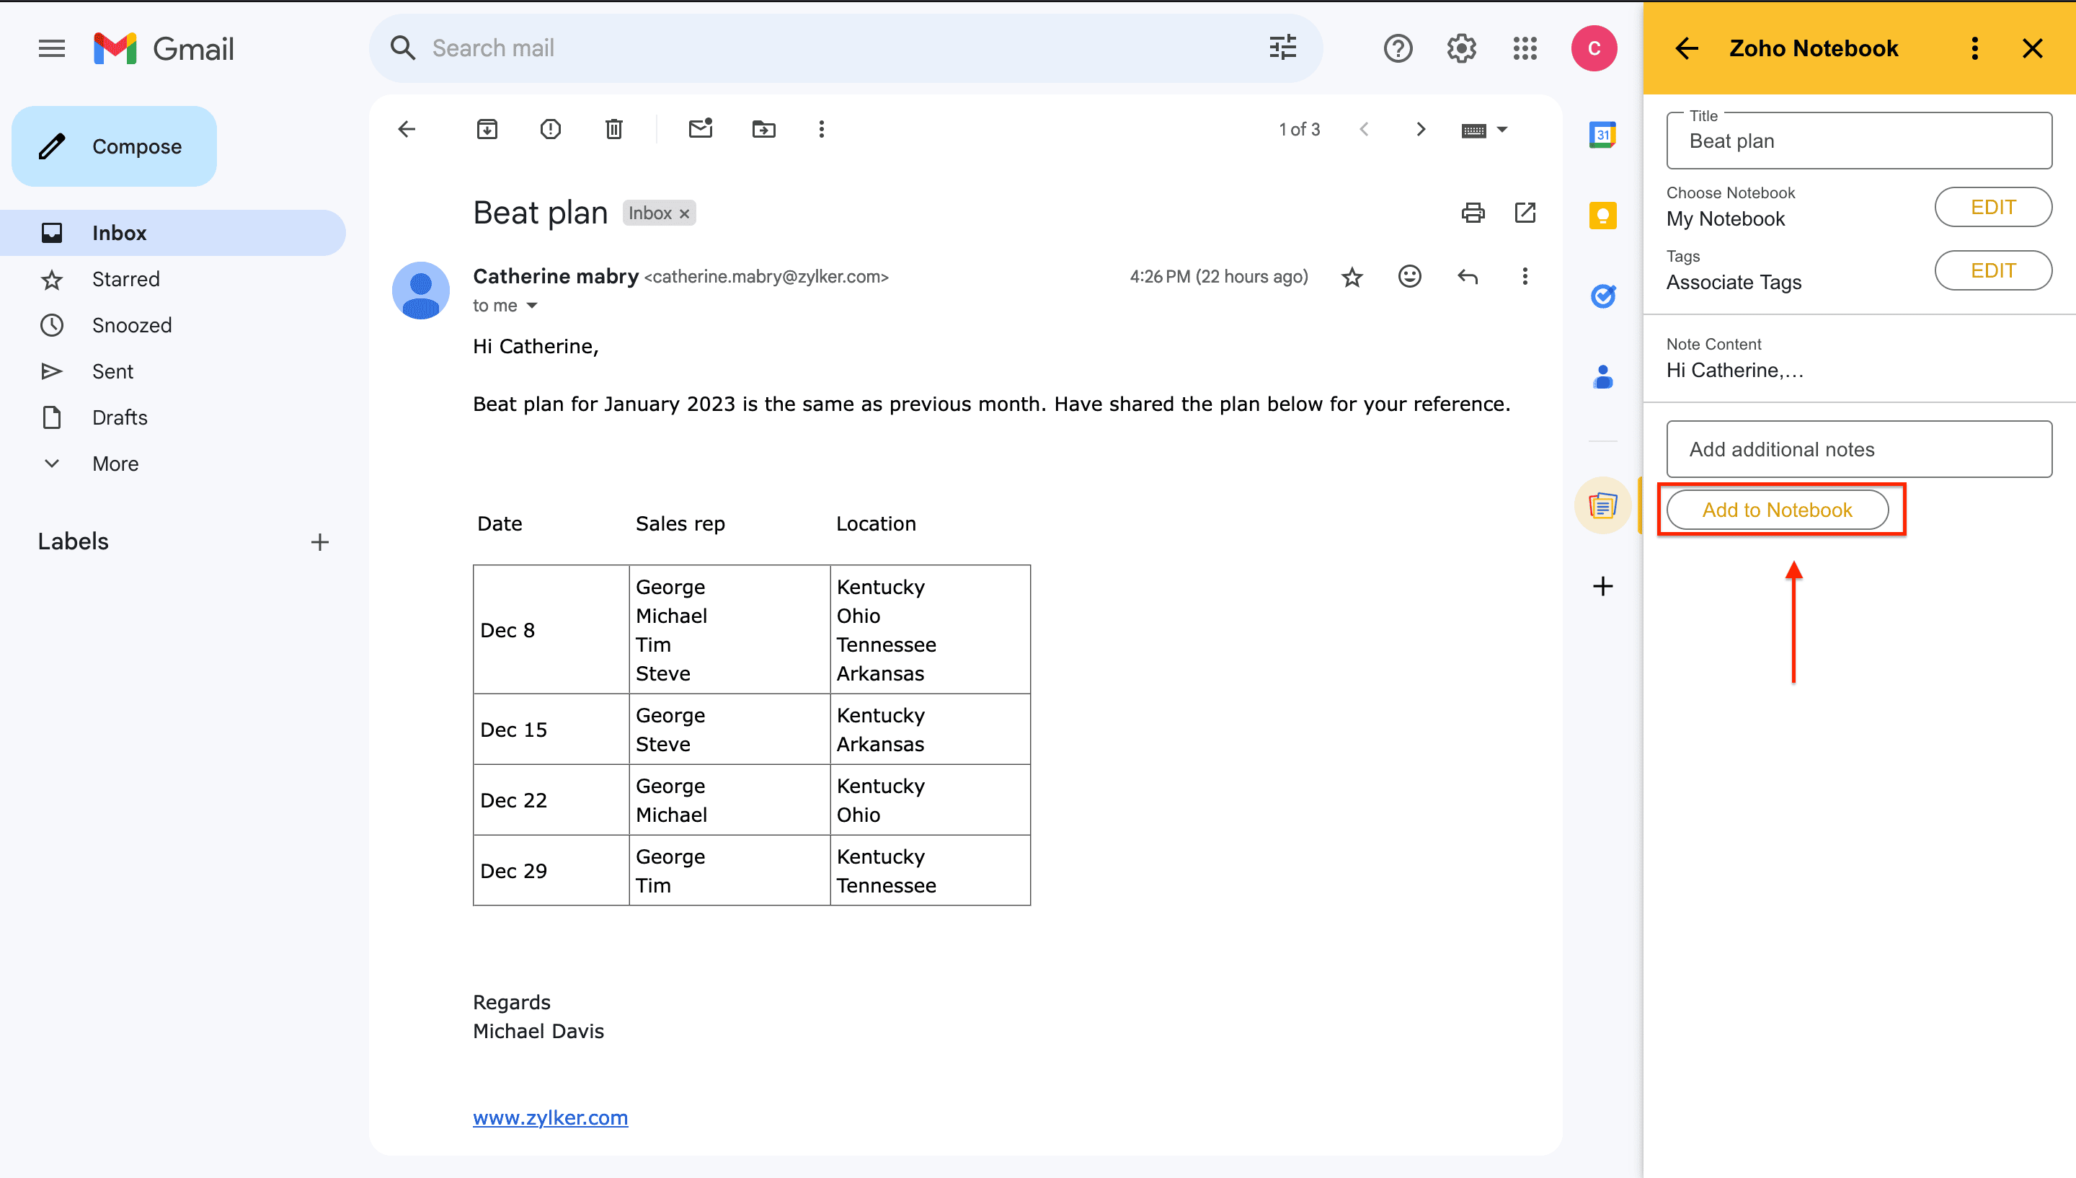Click the Move to folder icon
Image resolution: width=2076 pixels, height=1178 pixels.
pos(763,130)
